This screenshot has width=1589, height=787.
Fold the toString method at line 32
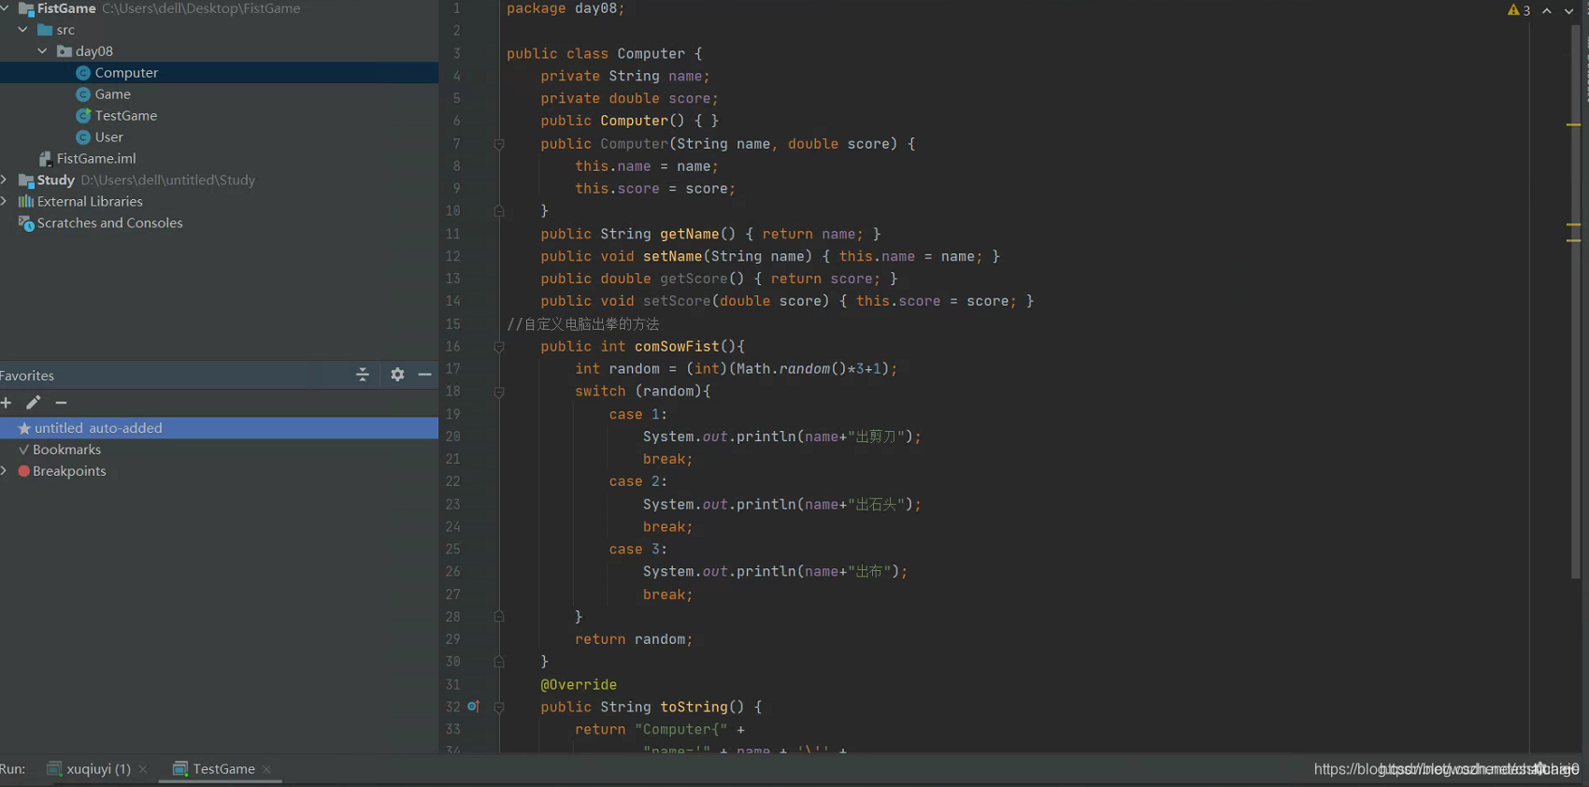coord(499,708)
